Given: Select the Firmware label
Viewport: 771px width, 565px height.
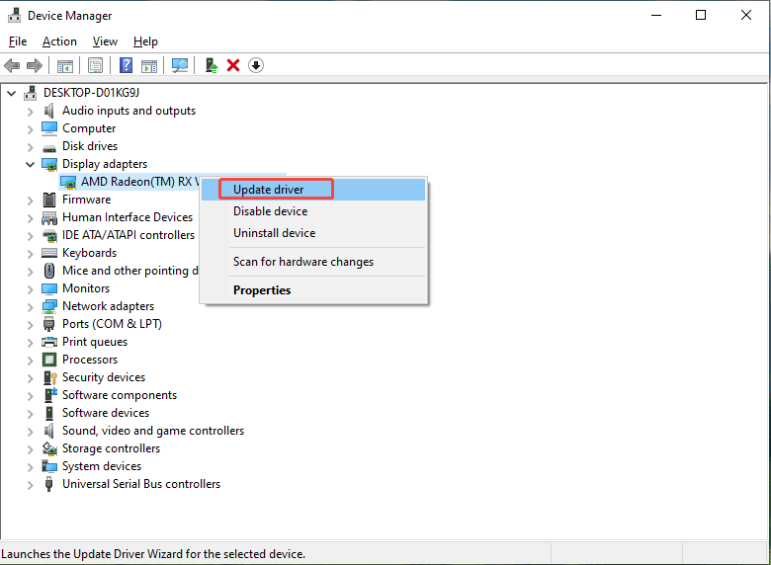Looking at the screenshot, I should tap(87, 200).
